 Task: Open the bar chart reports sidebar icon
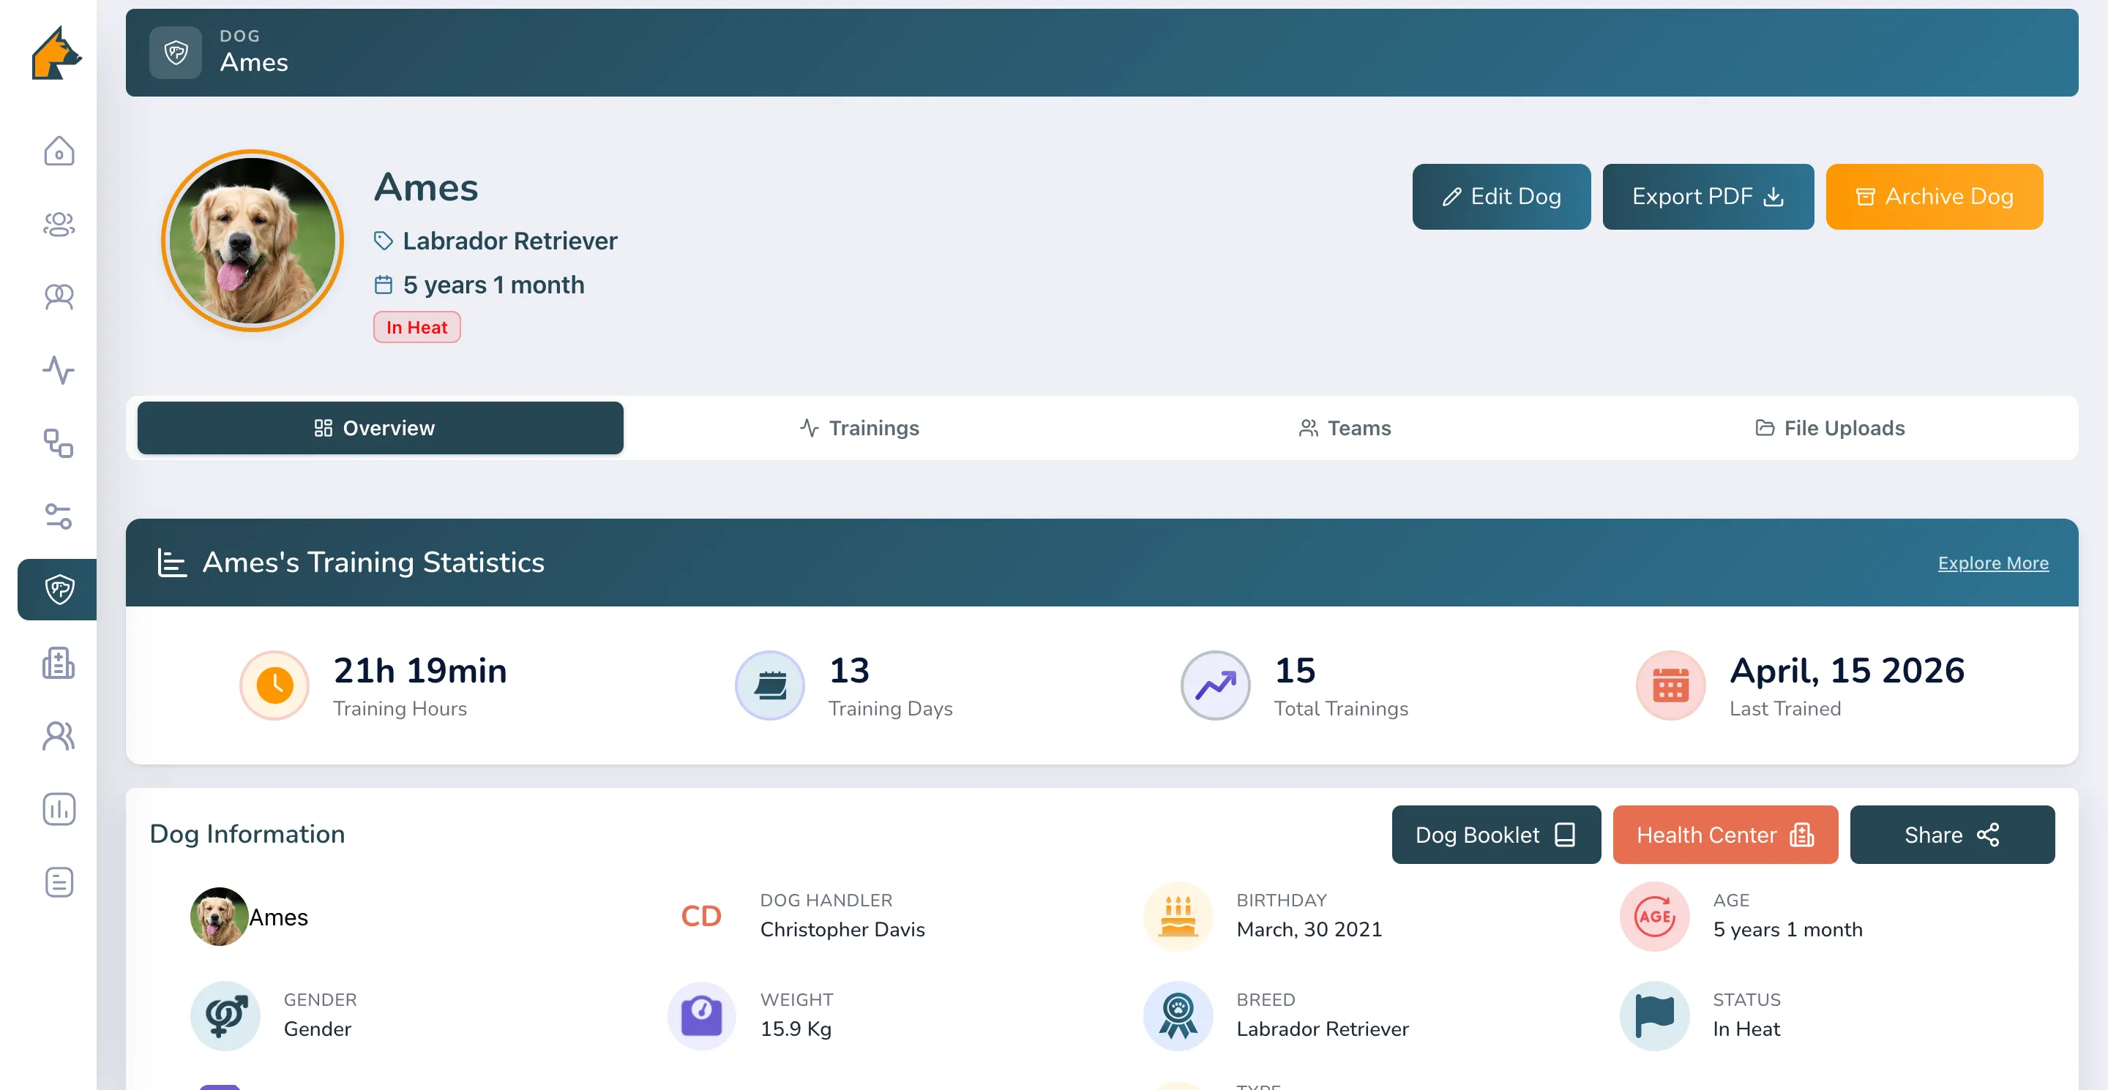(59, 808)
